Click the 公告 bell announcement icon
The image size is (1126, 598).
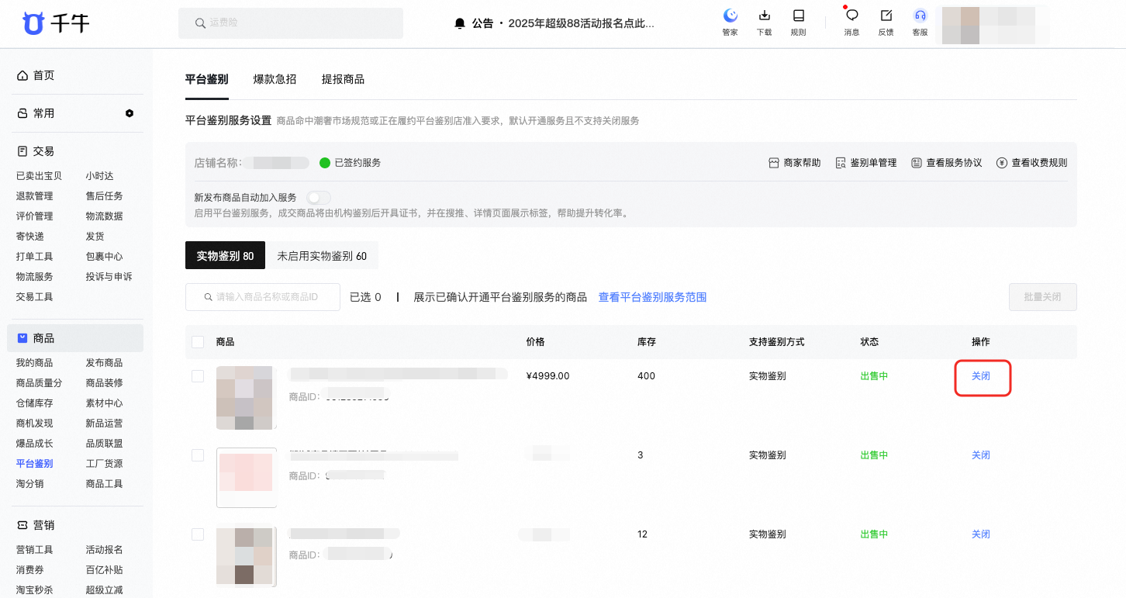460,23
